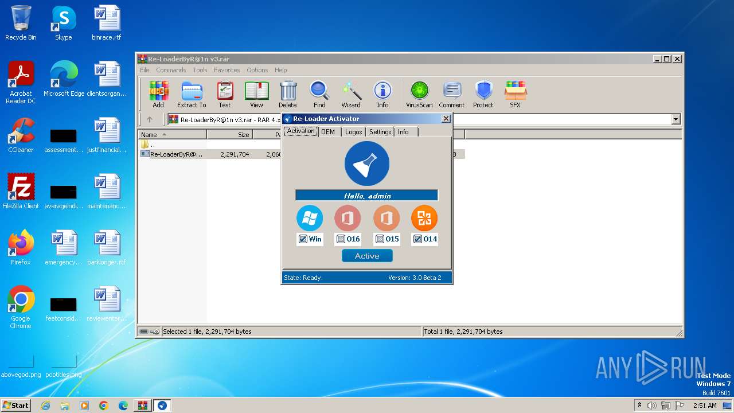Viewport: 734px width, 413px height.
Task: Click the up-one-level arrow in WinRAR
Action: (150, 119)
